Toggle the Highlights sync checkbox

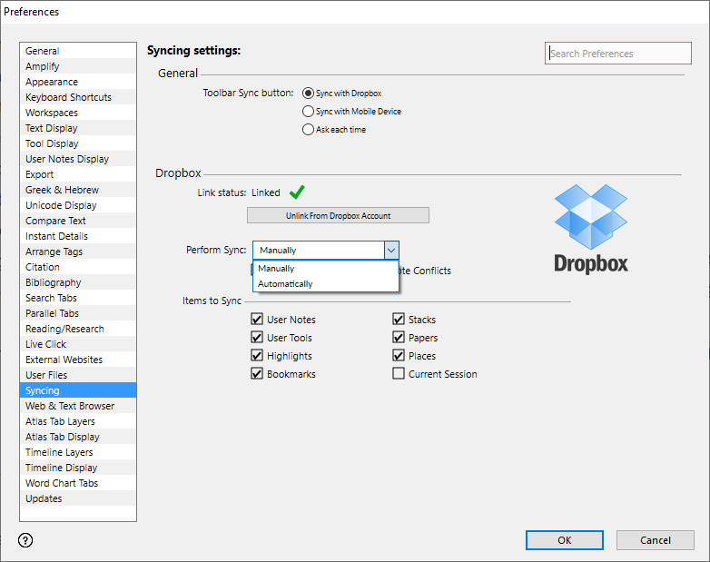(257, 356)
